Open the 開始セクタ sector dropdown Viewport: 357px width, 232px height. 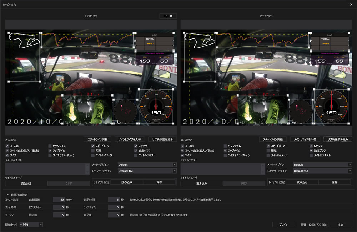tap(30, 225)
